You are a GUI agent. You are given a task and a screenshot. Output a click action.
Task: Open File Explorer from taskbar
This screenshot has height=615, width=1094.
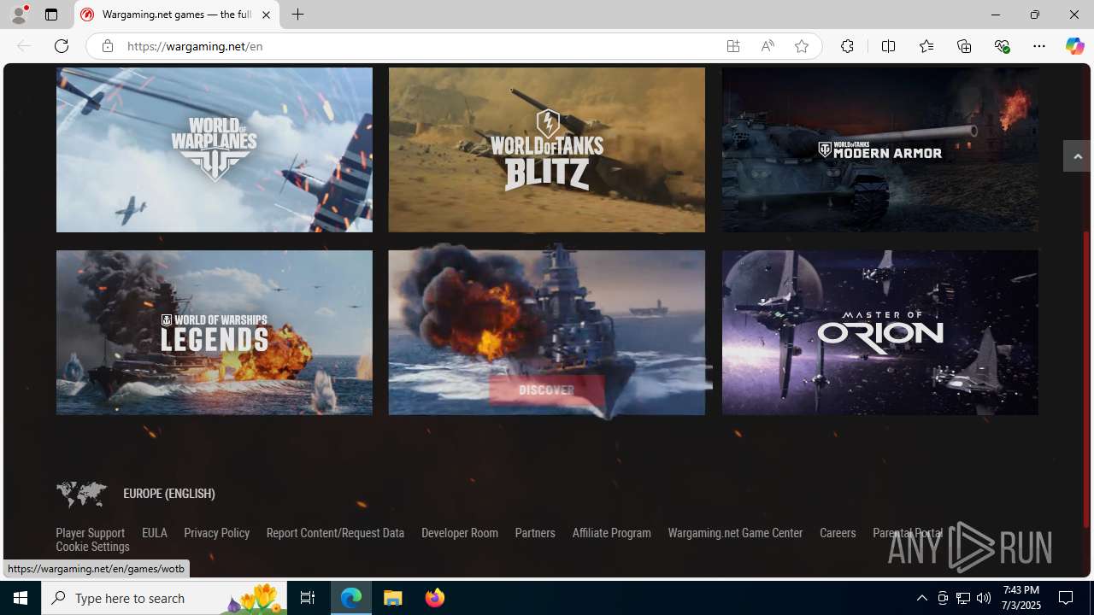(x=393, y=598)
